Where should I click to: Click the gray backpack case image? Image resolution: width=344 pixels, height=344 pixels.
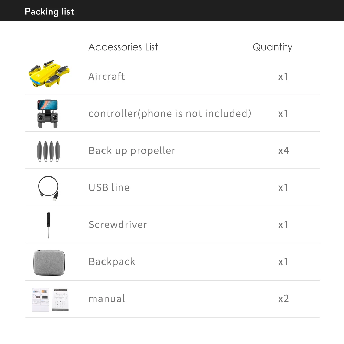tap(49, 262)
